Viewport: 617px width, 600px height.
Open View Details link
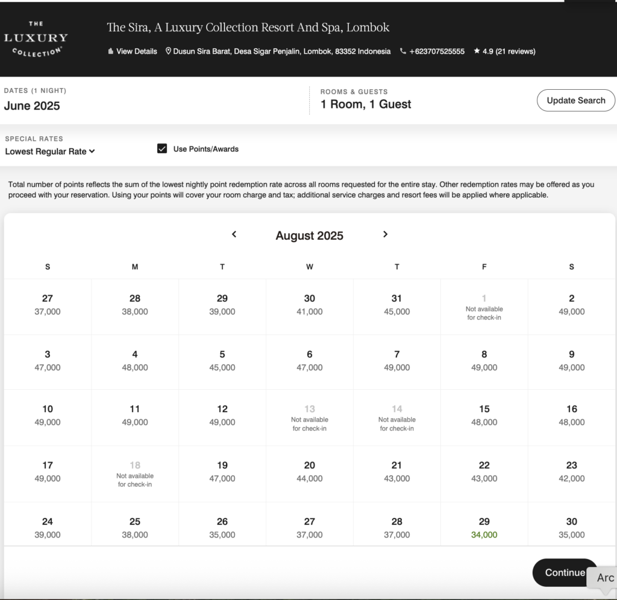(132, 51)
